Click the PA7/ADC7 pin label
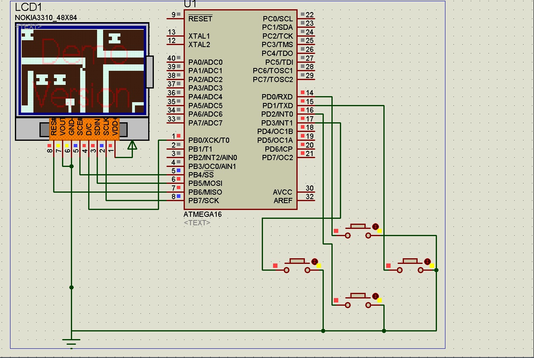Image resolution: width=534 pixels, height=358 pixels. tap(205, 123)
